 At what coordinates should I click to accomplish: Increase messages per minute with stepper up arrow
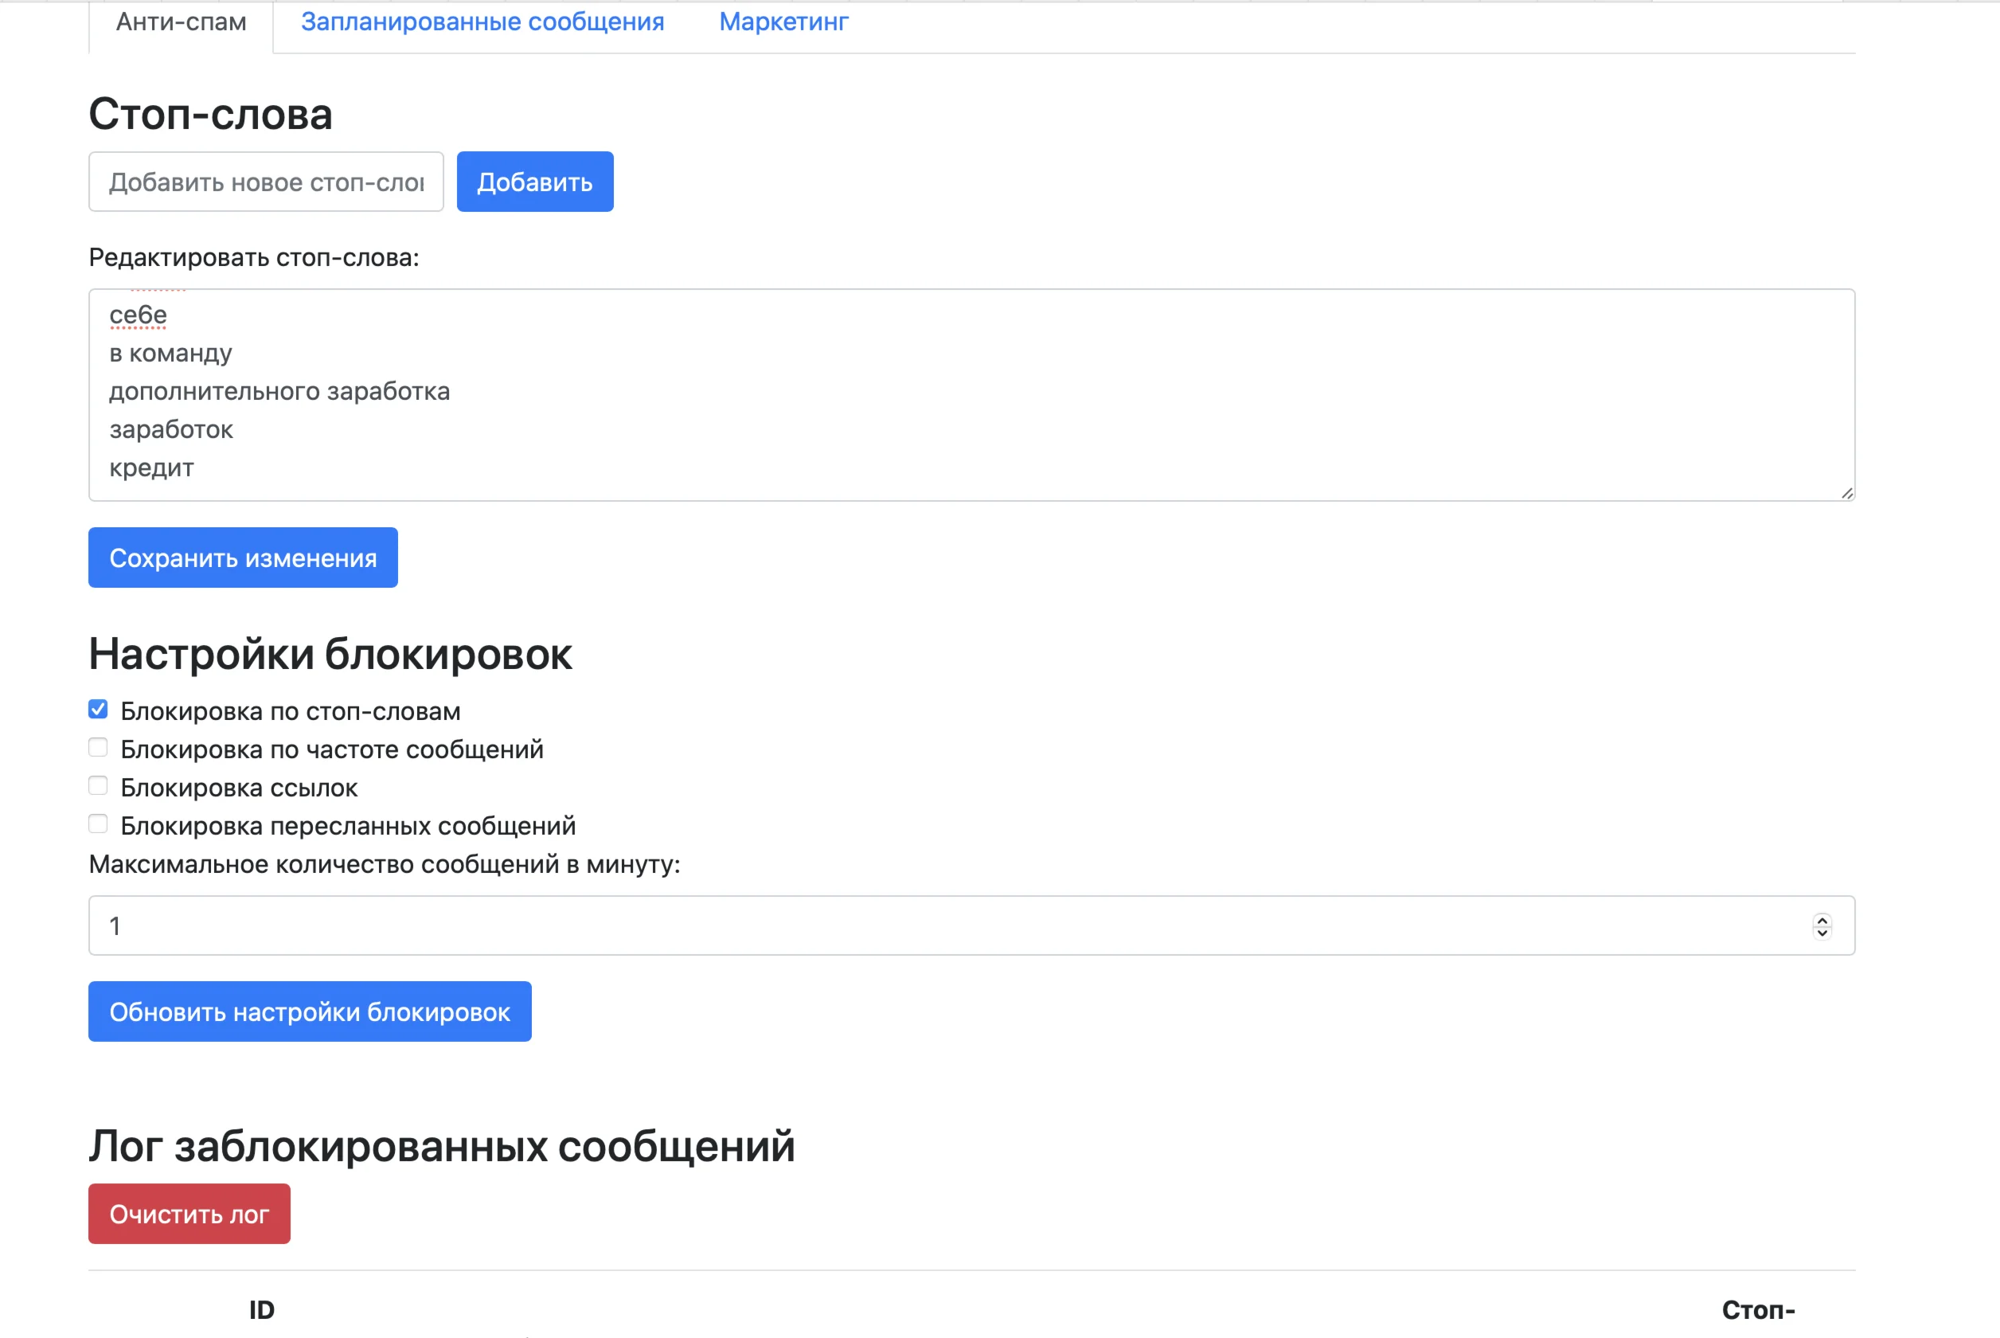tap(1822, 919)
